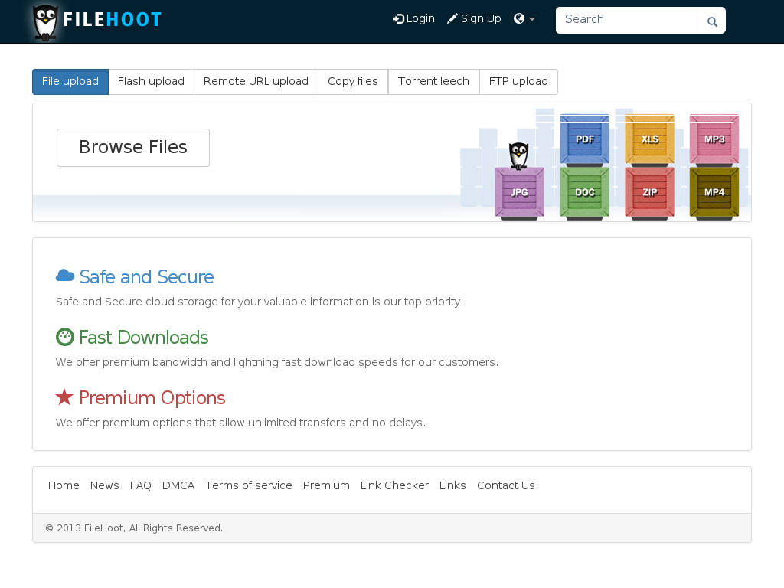Open the Link Checker footer link
This screenshot has height=588, width=784.
pos(394,485)
